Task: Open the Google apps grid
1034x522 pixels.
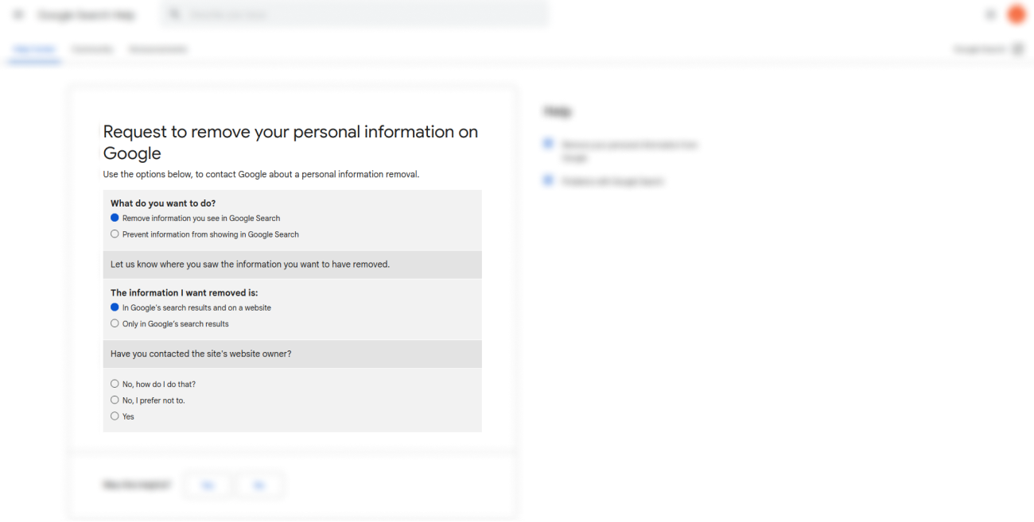Action: 990,14
